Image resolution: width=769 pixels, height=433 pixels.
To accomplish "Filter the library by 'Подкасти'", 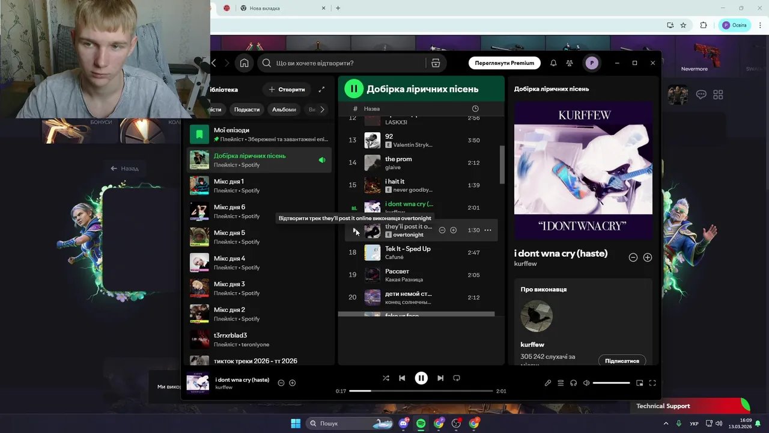I will 247,109.
